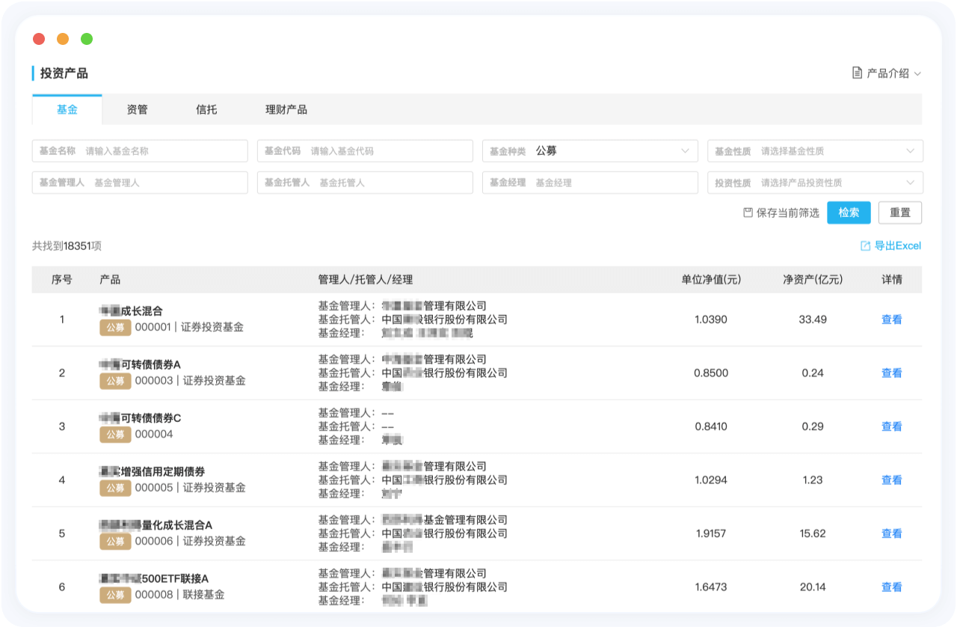957x630 pixels.
Task: Click the 量化成长混合A product name
Action: (156, 525)
